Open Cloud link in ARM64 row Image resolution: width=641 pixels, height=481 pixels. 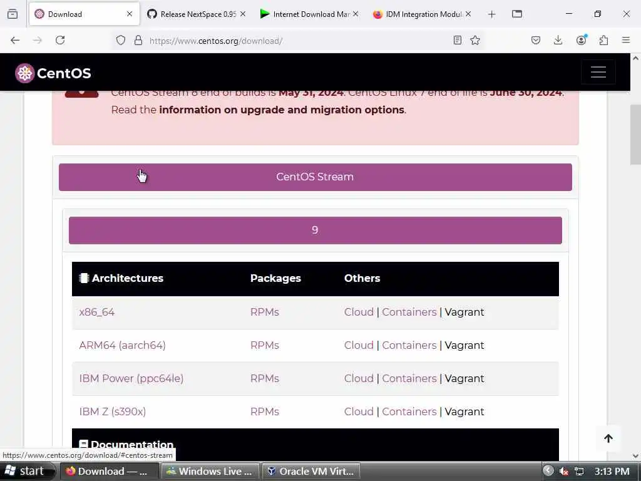pyautogui.click(x=359, y=345)
